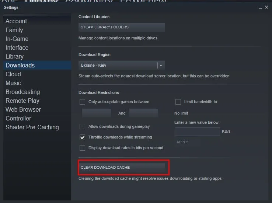Tick the Limit bandwidth to checkbox
The width and height of the screenshot is (272, 203).
pos(178,102)
